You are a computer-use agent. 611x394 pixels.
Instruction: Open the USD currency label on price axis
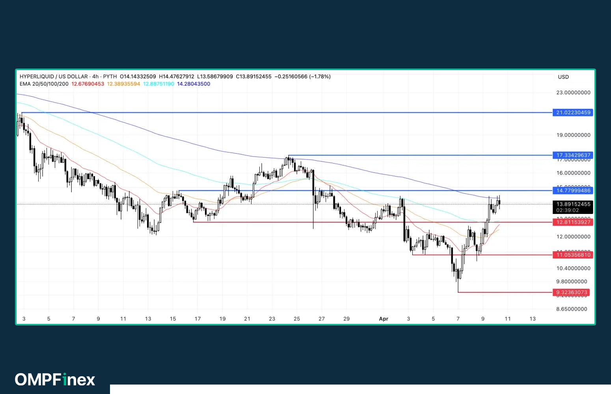pos(563,77)
